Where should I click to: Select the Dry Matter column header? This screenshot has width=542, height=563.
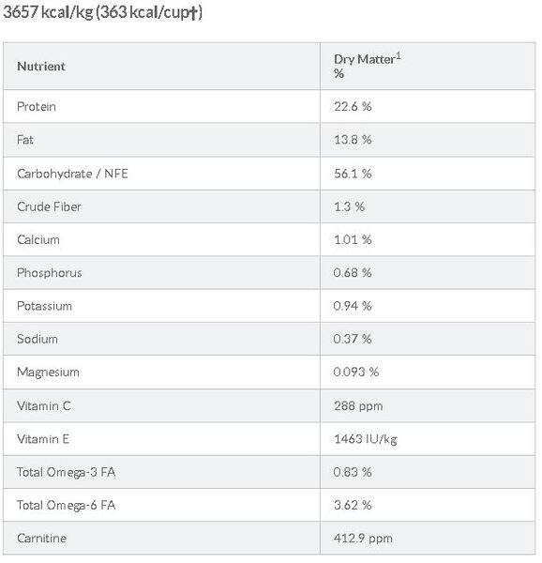(368, 66)
